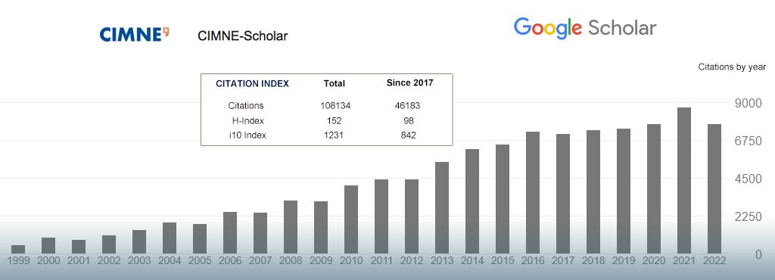Click the Citations by year label
The width and height of the screenshot is (775, 280).
tap(732, 67)
